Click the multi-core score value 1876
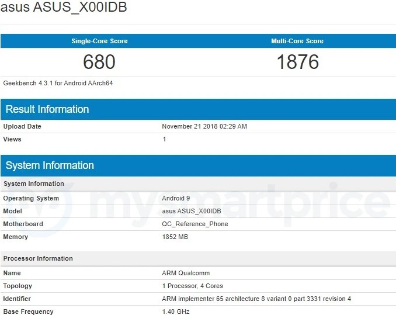 point(298,62)
